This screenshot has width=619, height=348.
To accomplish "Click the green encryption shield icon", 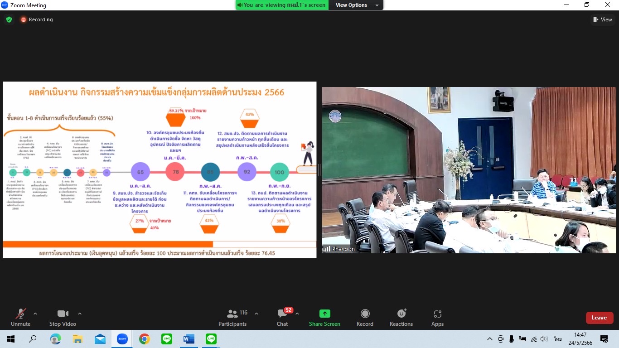I will 9,19.
